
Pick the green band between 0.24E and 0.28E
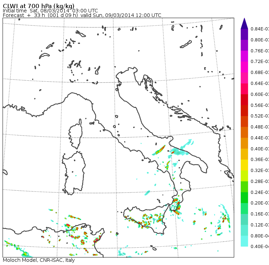tap(244, 187)
